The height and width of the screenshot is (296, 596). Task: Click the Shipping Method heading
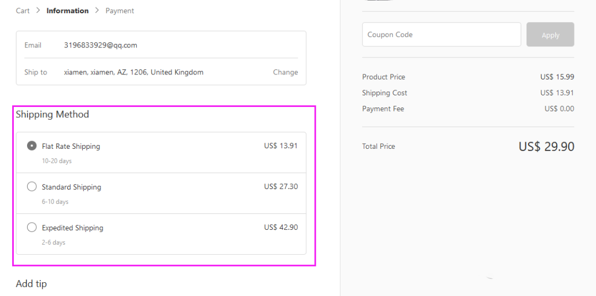(52, 115)
